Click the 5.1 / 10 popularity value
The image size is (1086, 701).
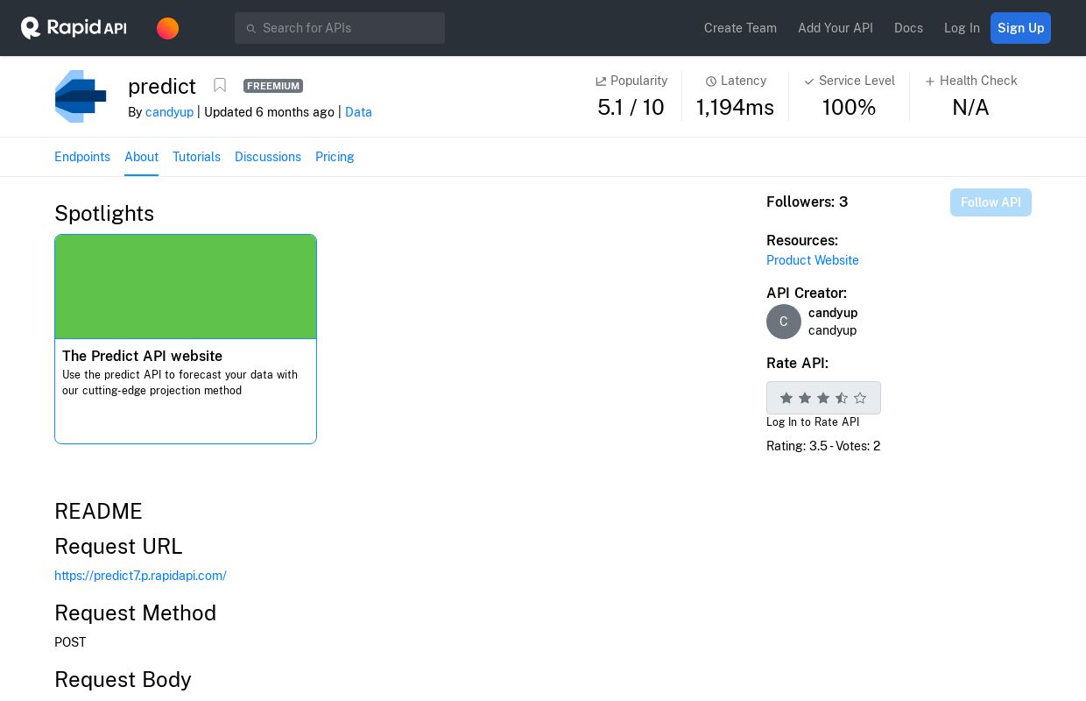(631, 108)
